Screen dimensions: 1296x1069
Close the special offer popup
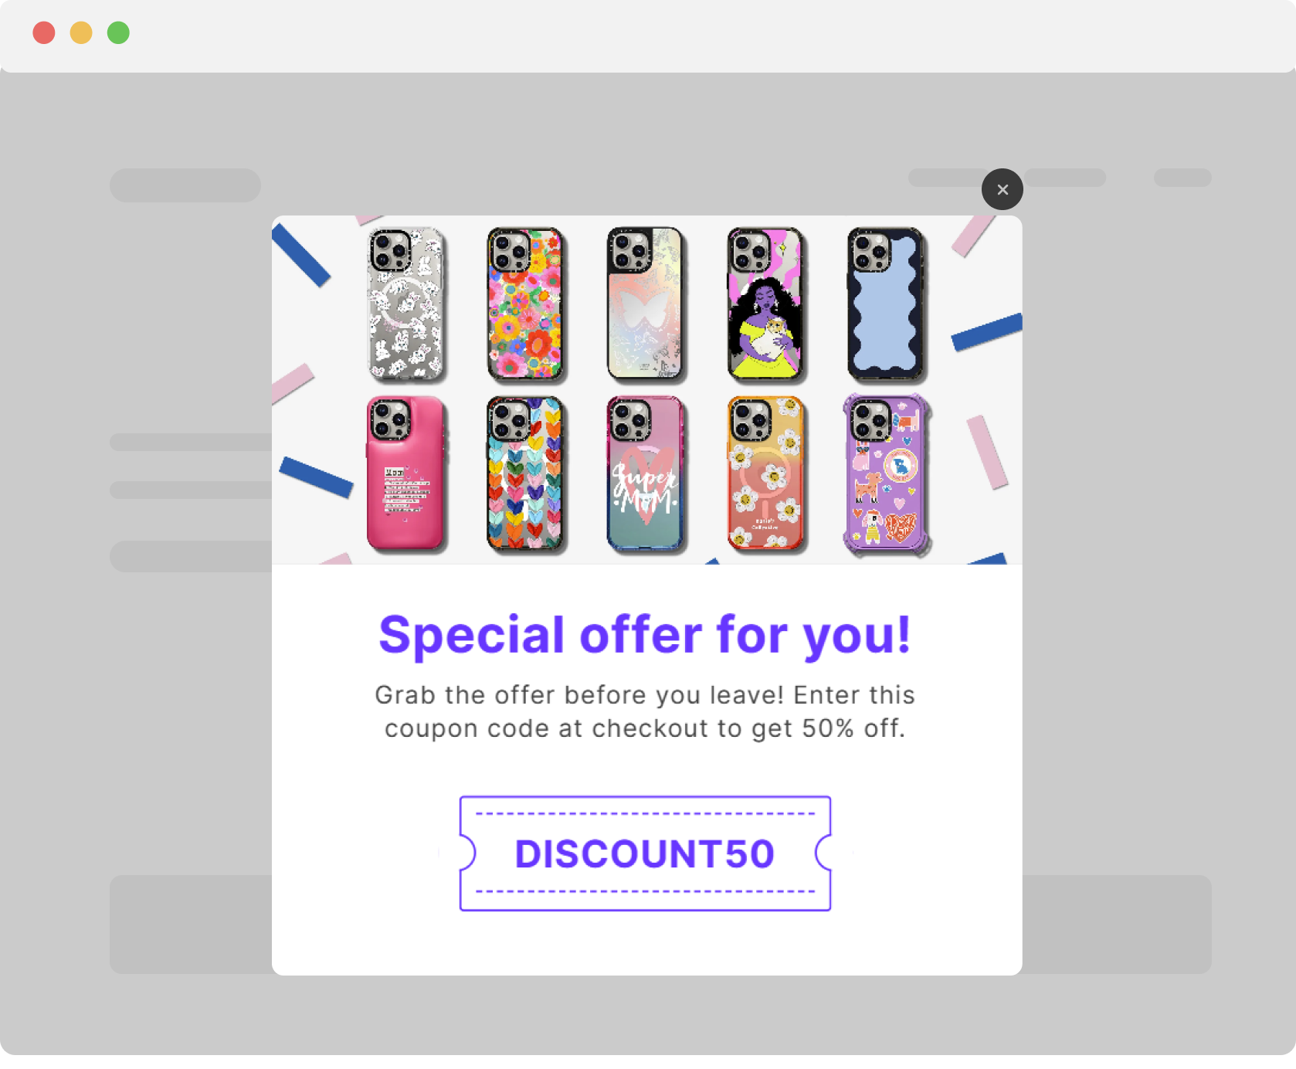(x=1002, y=189)
